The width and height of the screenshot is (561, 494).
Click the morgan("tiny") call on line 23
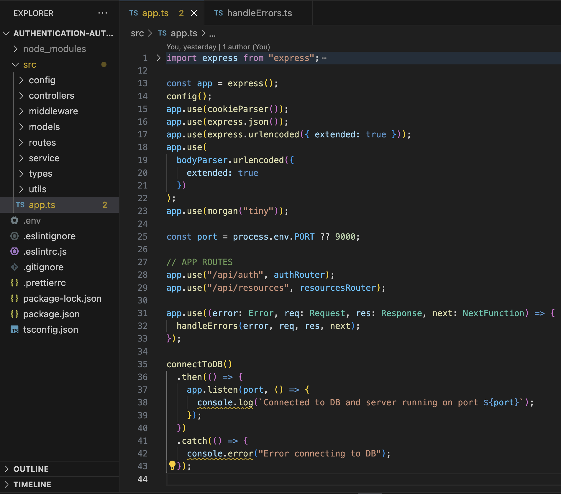pos(242,211)
